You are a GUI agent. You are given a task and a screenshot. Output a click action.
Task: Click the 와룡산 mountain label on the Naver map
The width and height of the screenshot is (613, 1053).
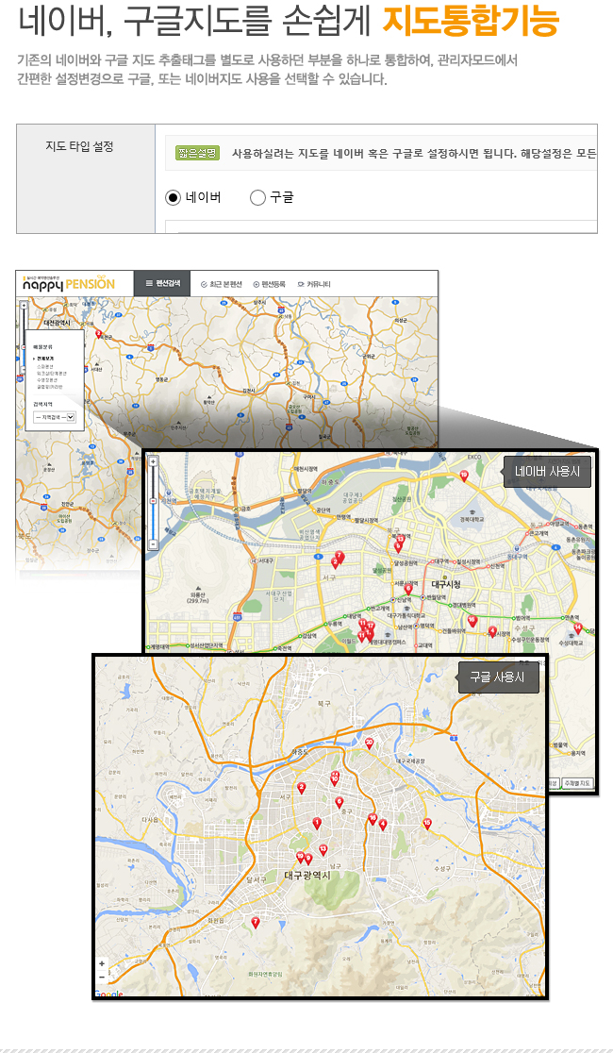197,597
